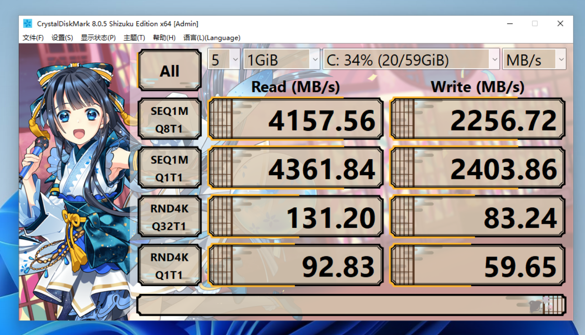This screenshot has width=585, height=335.
Task: Open the unit dropdown showing MB/s
Action: pos(534,59)
